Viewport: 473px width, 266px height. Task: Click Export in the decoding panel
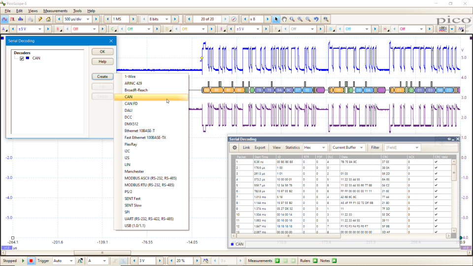pyautogui.click(x=260, y=147)
